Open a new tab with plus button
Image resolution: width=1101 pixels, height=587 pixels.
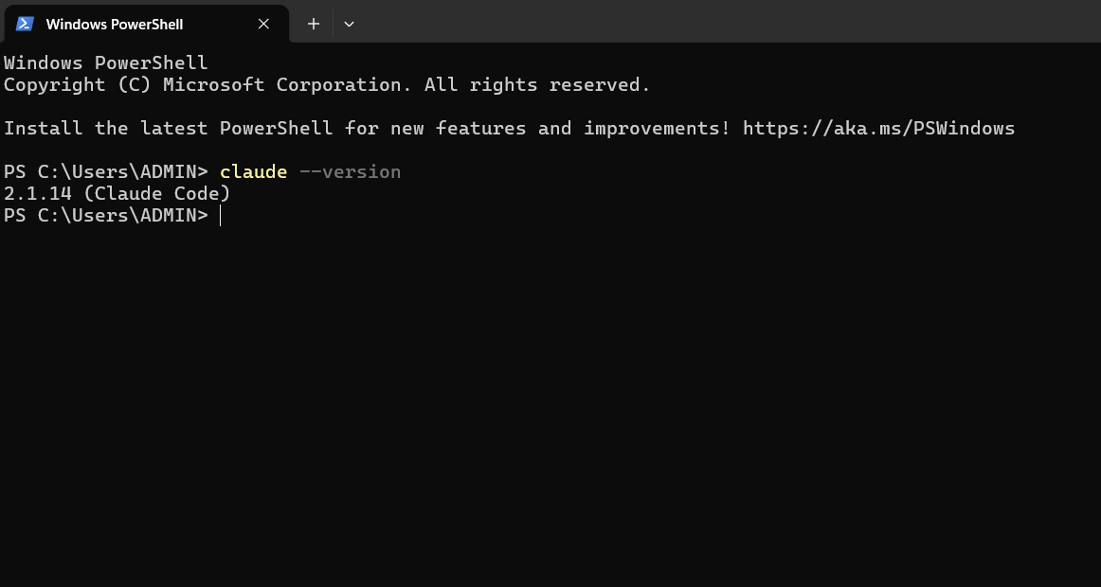coord(314,24)
